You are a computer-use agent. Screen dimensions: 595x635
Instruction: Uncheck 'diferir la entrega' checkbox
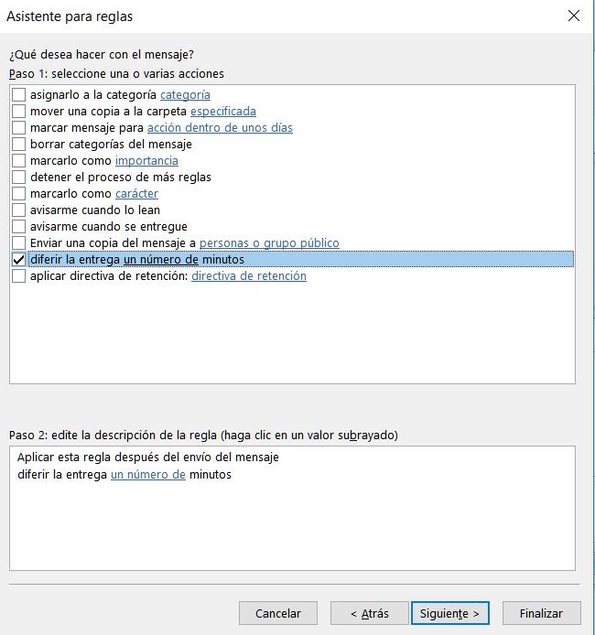pyautogui.click(x=19, y=260)
